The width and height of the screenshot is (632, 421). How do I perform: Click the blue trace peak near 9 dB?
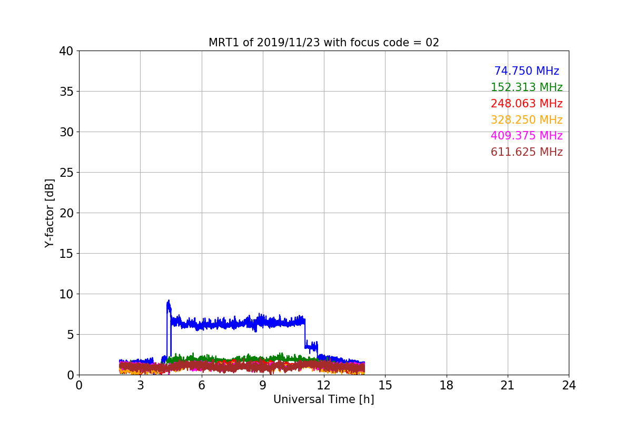click(169, 304)
